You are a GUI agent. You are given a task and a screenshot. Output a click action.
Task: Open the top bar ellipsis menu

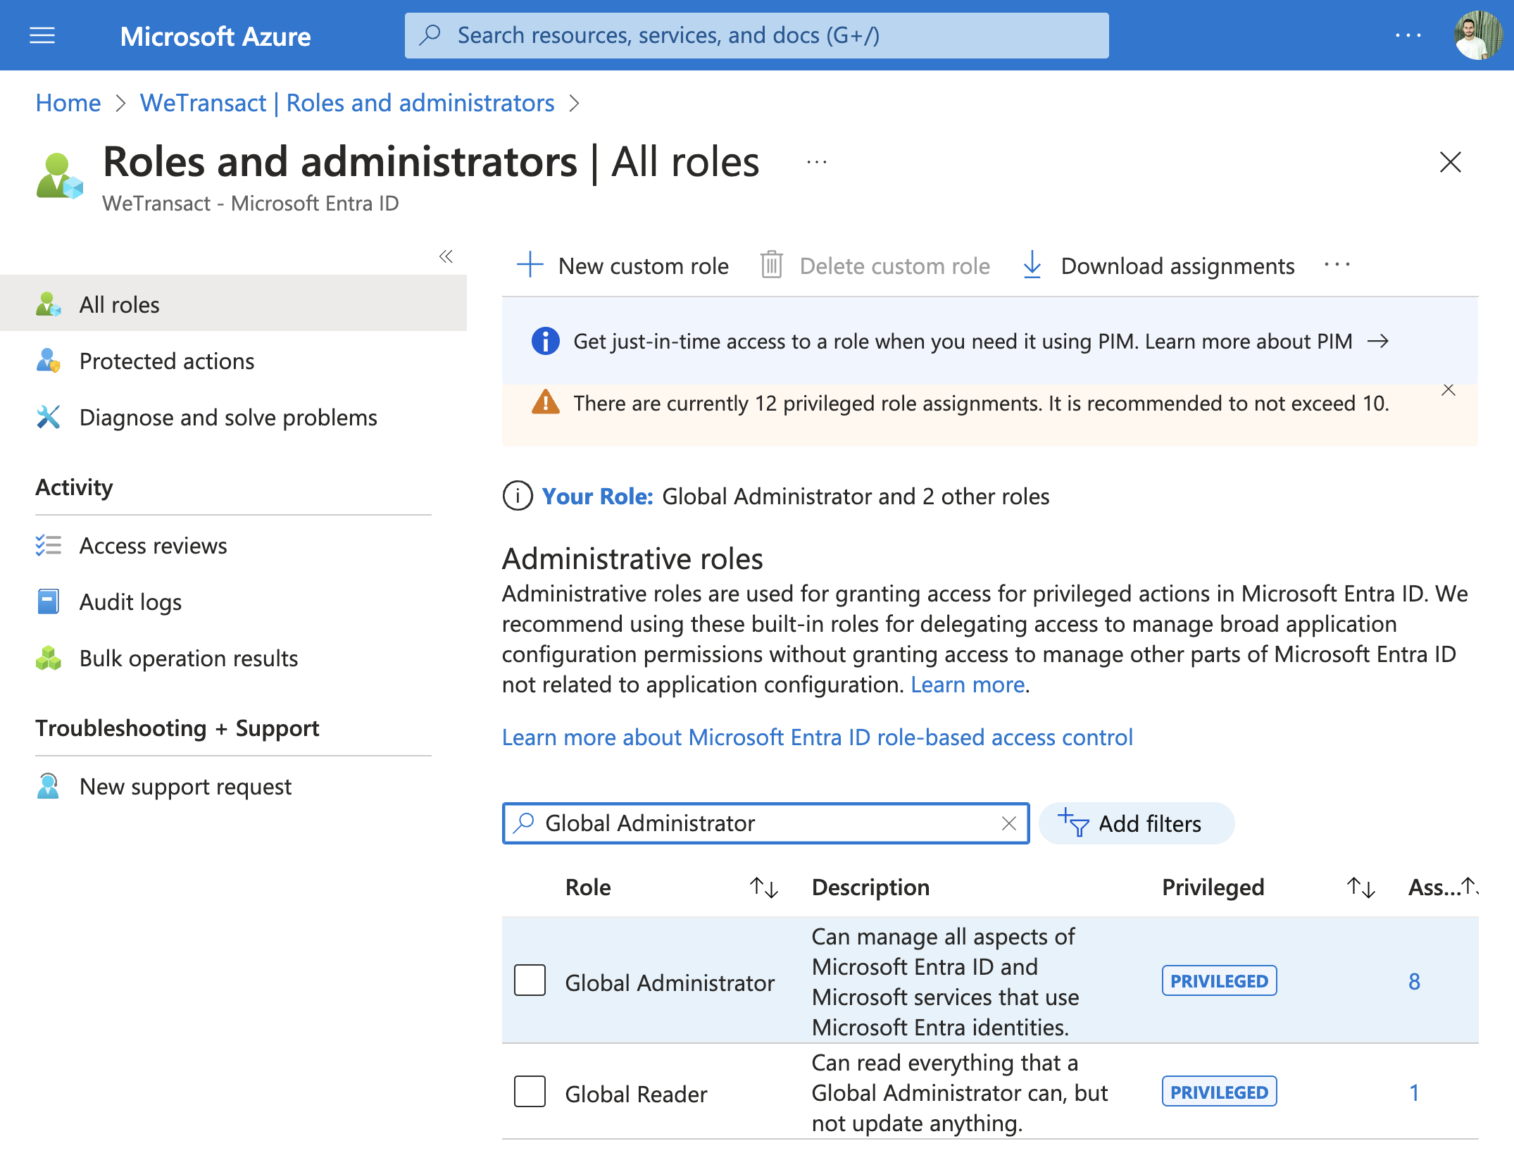(x=1408, y=35)
